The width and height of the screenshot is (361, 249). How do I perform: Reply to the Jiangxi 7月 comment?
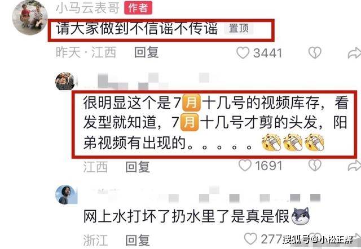pos(138,166)
